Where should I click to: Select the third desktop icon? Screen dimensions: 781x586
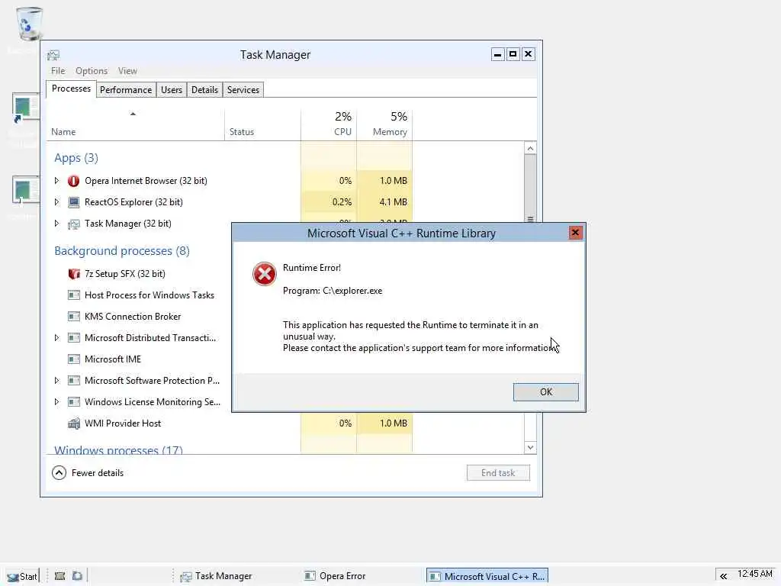25,190
